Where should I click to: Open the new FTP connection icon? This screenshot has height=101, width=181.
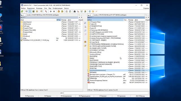pos(70,12)
